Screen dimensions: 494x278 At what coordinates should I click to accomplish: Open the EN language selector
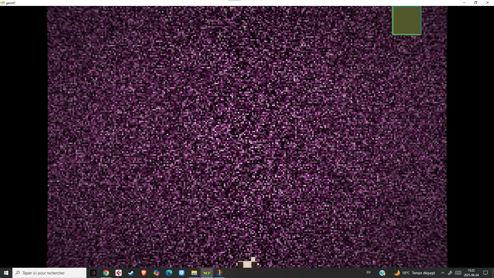[x=368, y=272]
